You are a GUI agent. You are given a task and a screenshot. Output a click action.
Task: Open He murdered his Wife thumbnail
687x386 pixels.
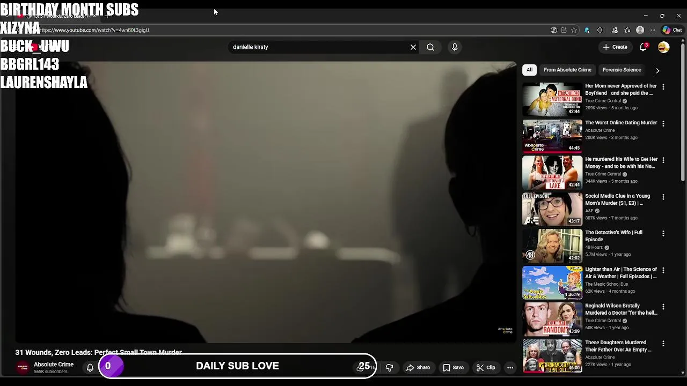point(552,173)
